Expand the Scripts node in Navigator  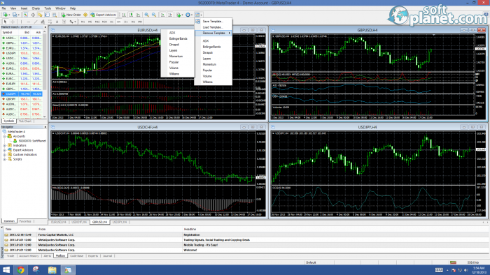(x=5, y=159)
